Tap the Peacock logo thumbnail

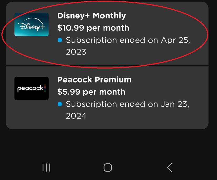(31, 88)
